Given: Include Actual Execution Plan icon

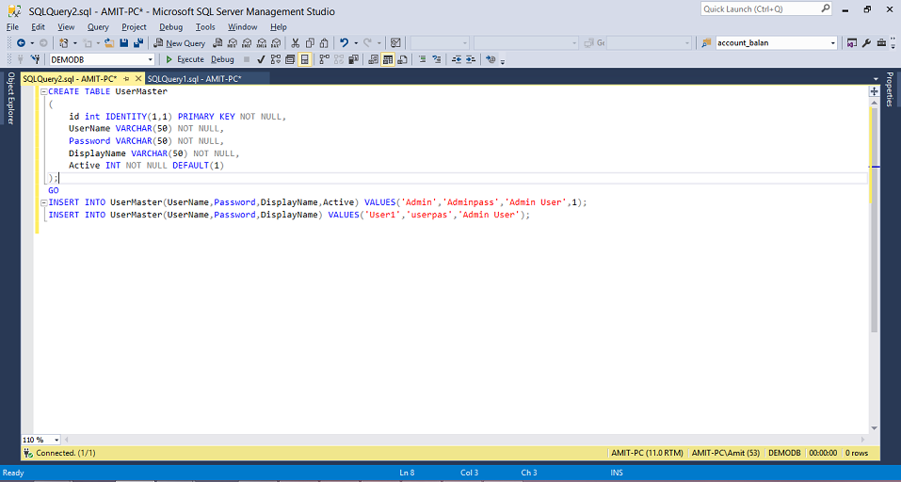Looking at the screenshot, I should 324,59.
